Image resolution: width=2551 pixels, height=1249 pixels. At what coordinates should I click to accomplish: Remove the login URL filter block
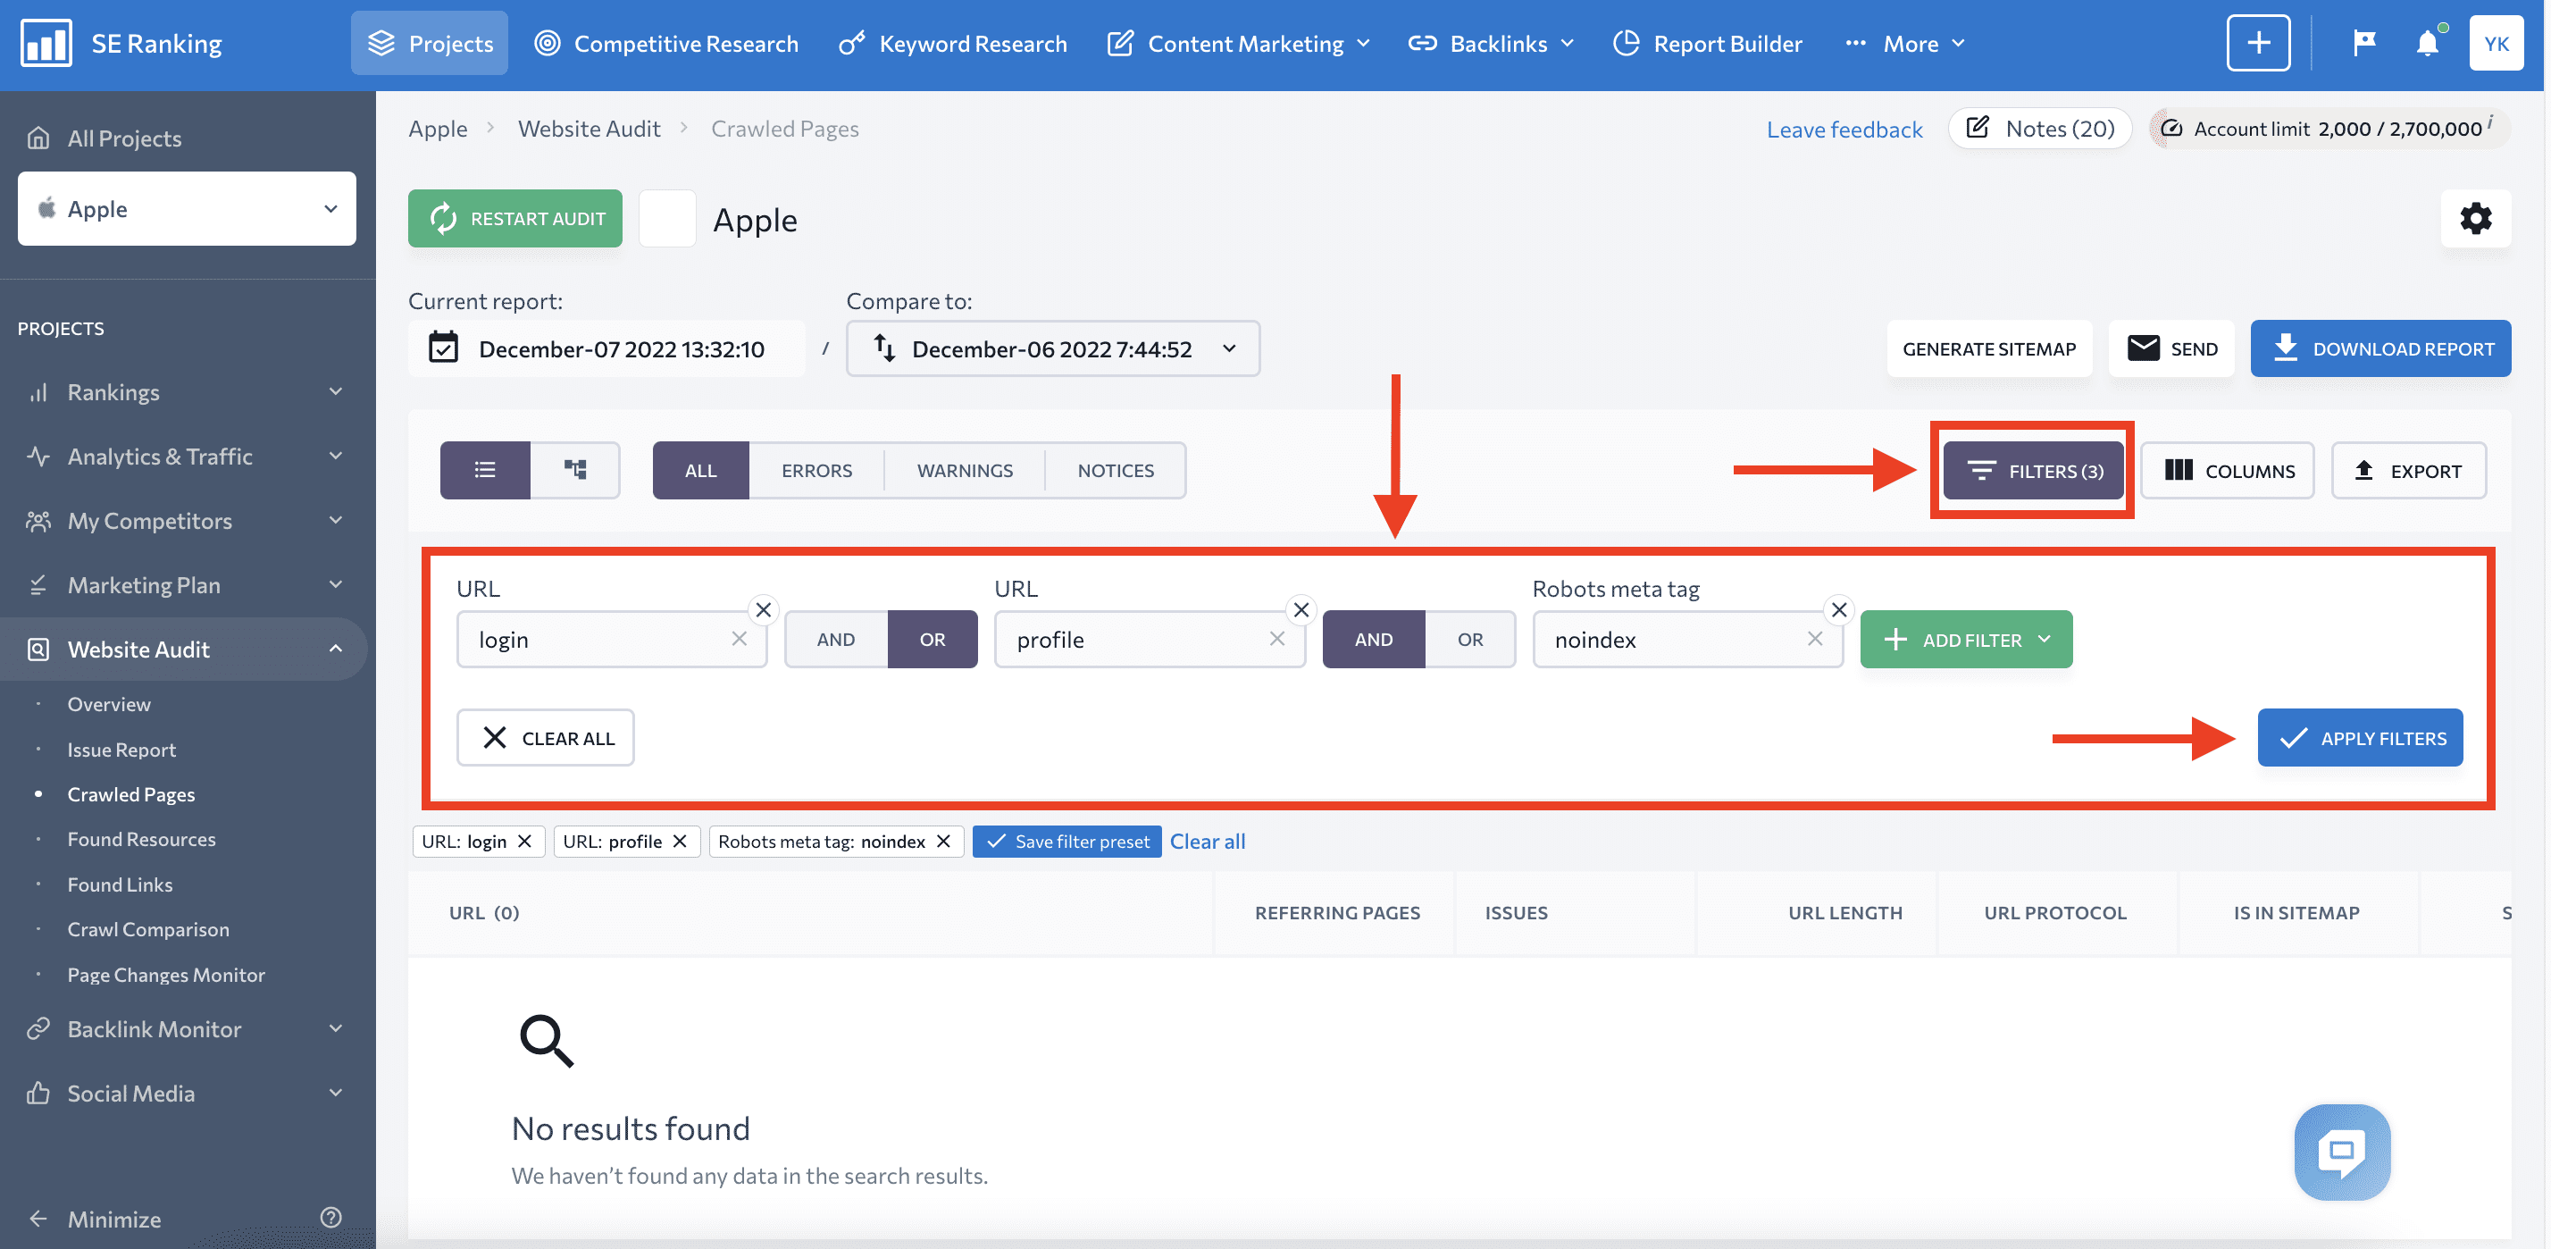click(x=764, y=610)
